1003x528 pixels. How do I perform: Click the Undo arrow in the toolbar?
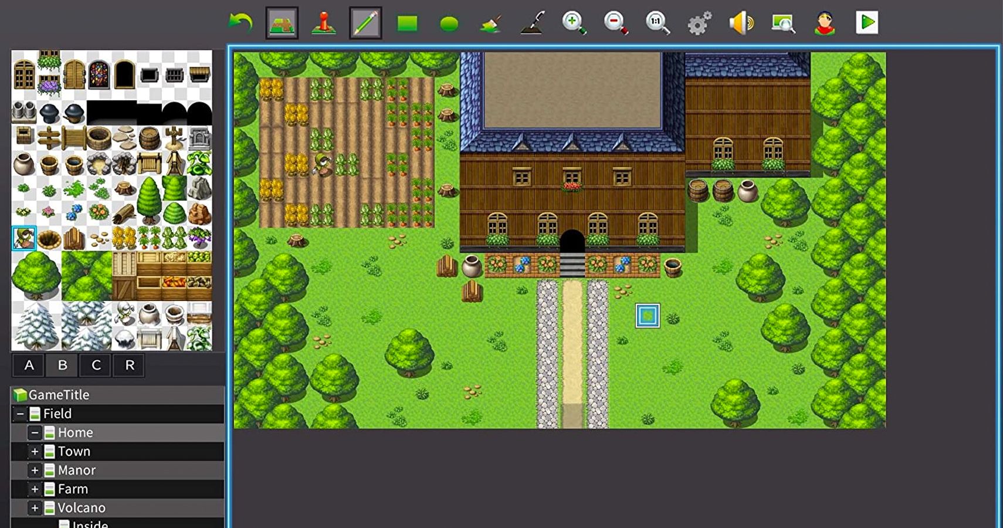[240, 23]
